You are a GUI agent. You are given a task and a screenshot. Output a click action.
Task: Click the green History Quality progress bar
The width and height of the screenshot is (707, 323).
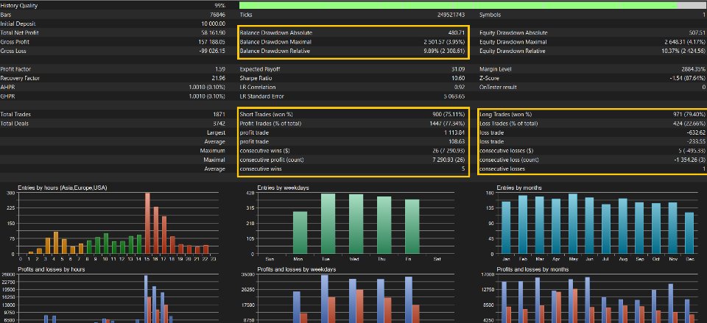point(458,5)
